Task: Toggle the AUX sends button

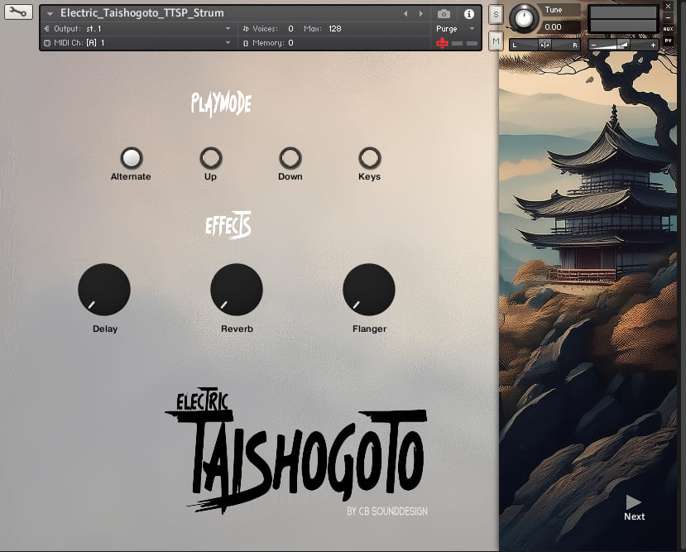Action: [668, 29]
